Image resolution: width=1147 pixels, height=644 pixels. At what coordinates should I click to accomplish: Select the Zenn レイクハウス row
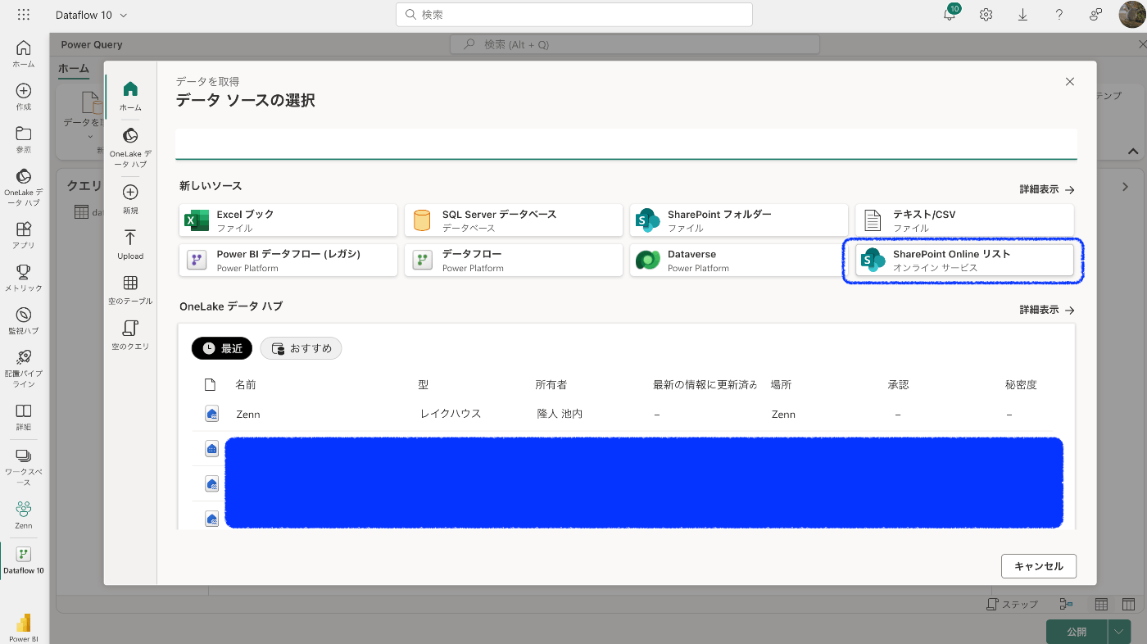(x=626, y=415)
